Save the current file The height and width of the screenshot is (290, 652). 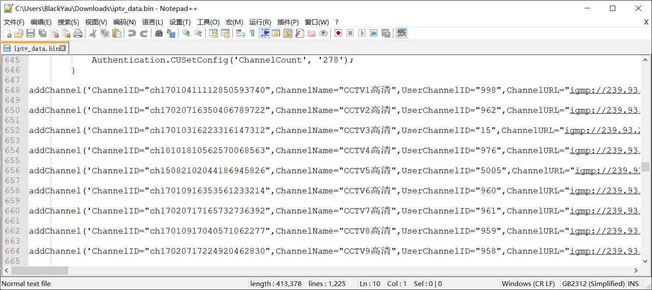click(31, 33)
